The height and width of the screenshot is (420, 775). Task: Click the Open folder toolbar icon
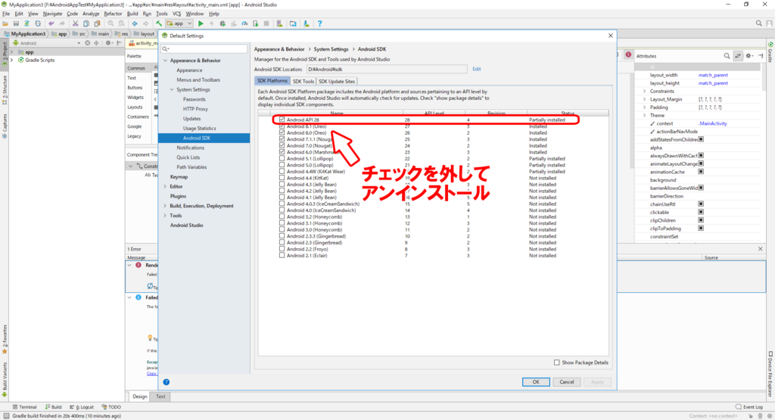[x=5, y=23]
